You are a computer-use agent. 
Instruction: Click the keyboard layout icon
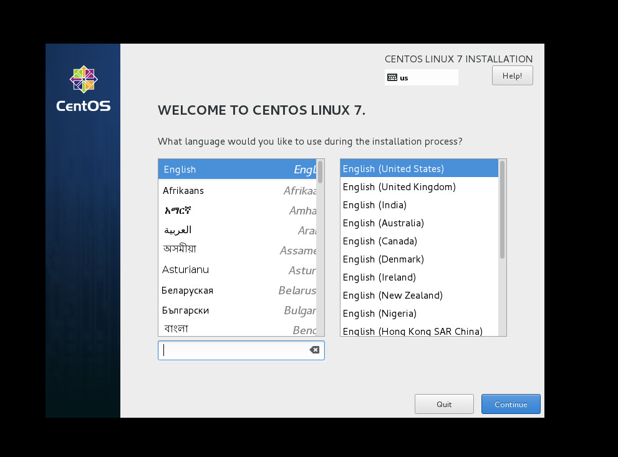pyautogui.click(x=392, y=78)
